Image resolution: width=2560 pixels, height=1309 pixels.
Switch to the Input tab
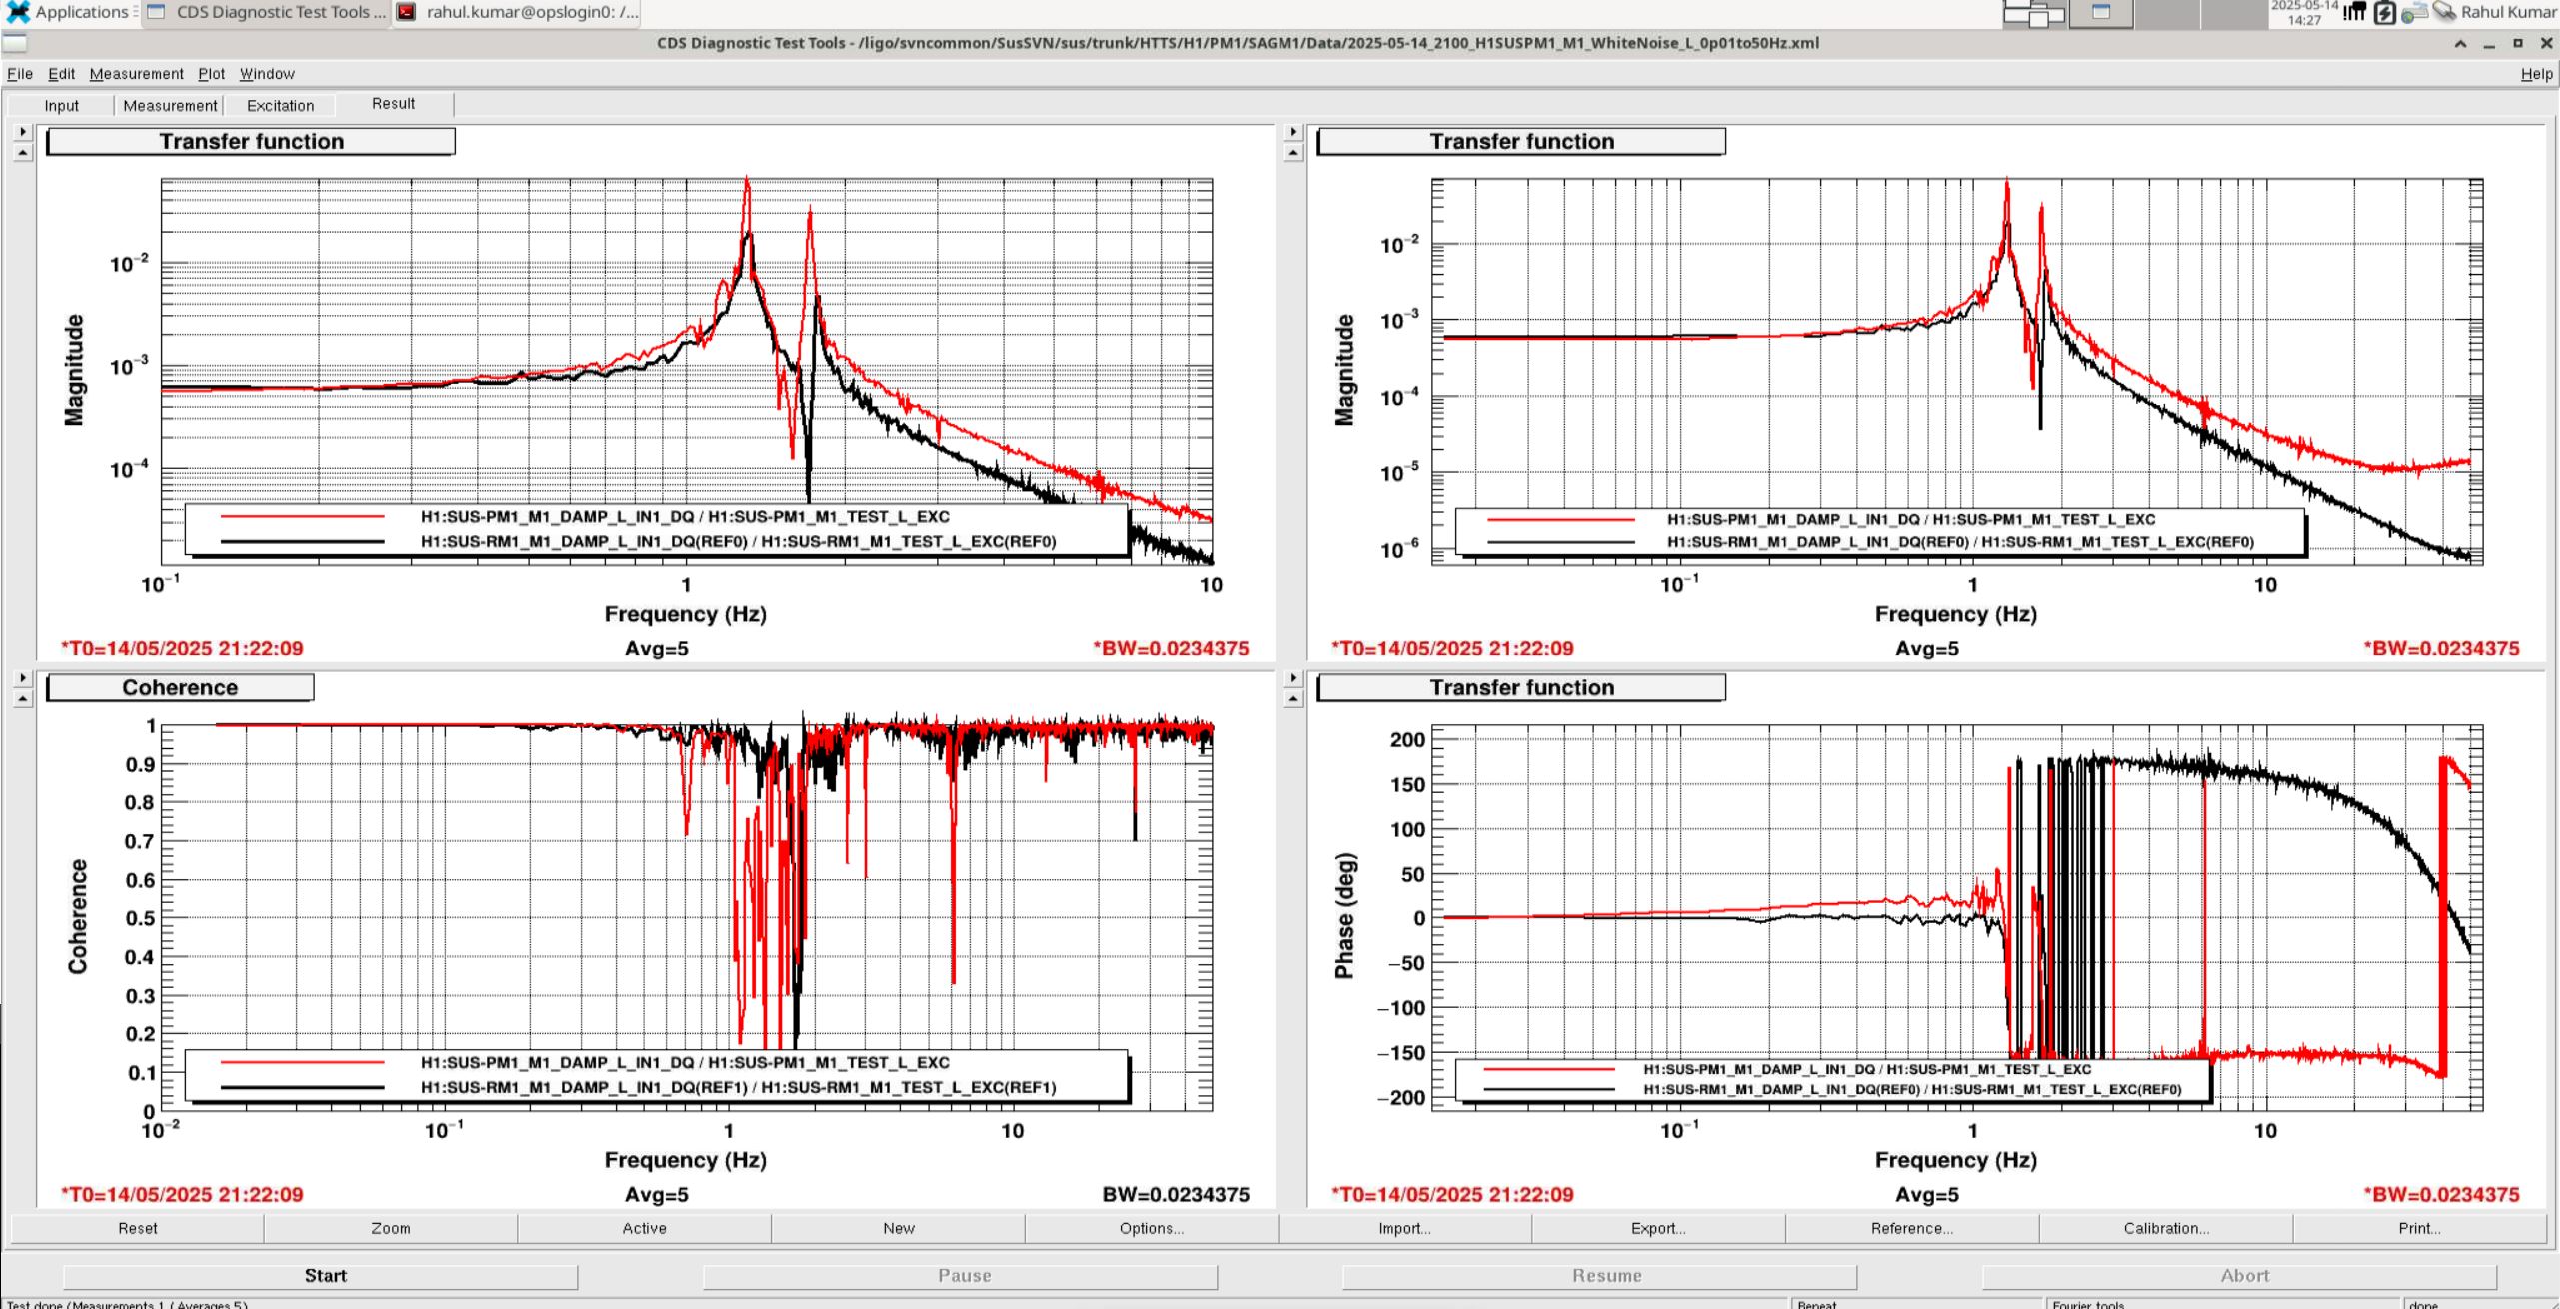coord(61,105)
